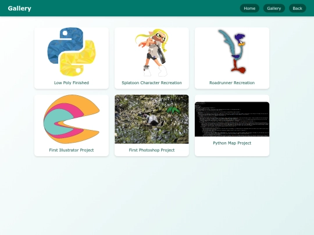314x235 pixels.
Task: Select the "First Photoshop Project" caption
Action: coord(152,150)
